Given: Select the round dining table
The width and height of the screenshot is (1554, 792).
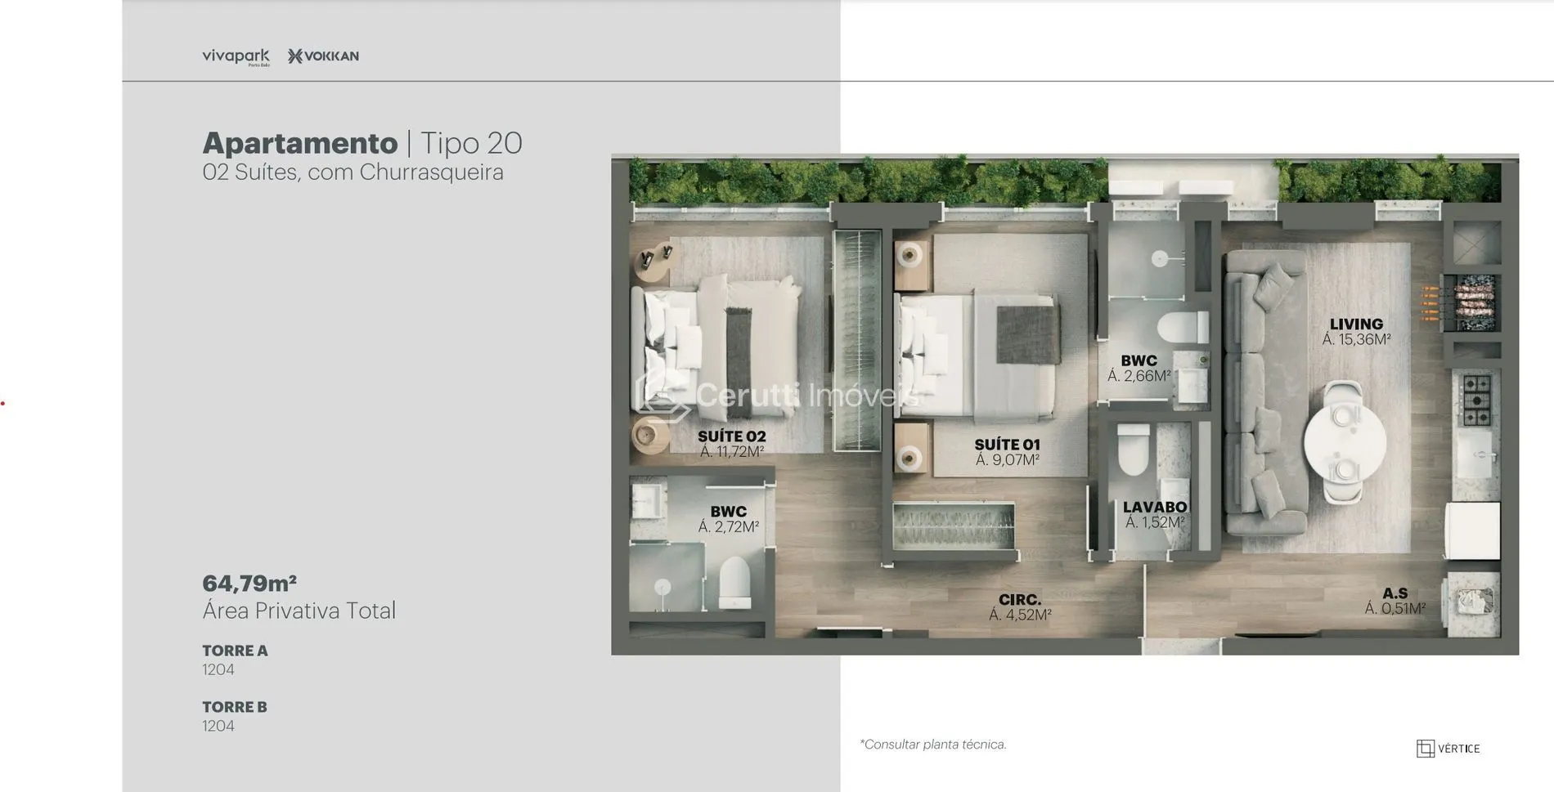Looking at the screenshot, I should pos(1345,443).
